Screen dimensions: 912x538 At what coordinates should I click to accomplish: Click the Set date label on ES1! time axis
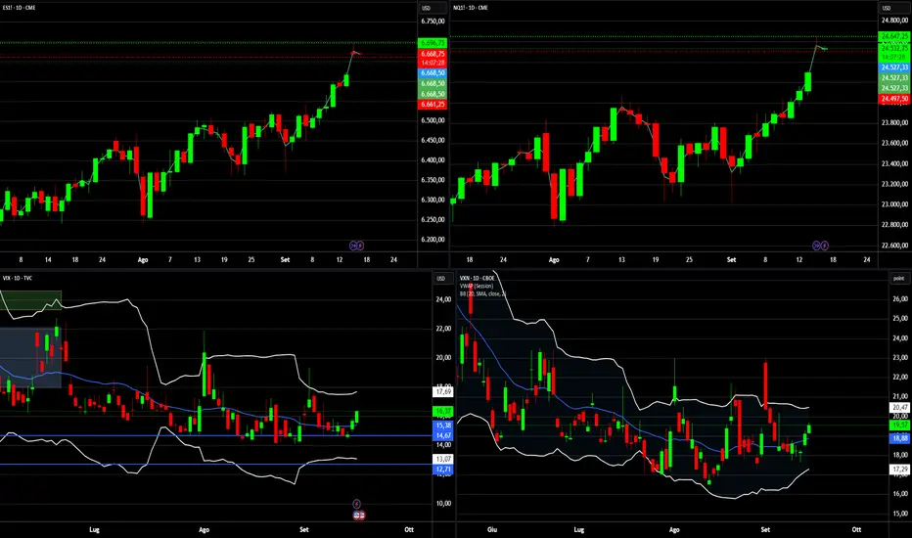point(285,260)
